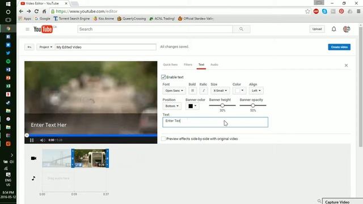Image resolution: width=363 pixels, height=204 pixels.
Task: Open the Skype extension icon
Action: pyautogui.click(x=324, y=11)
